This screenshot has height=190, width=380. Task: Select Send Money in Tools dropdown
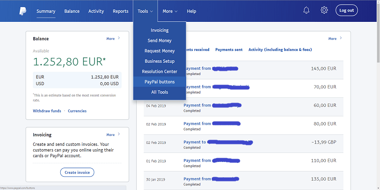pos(160,41)
